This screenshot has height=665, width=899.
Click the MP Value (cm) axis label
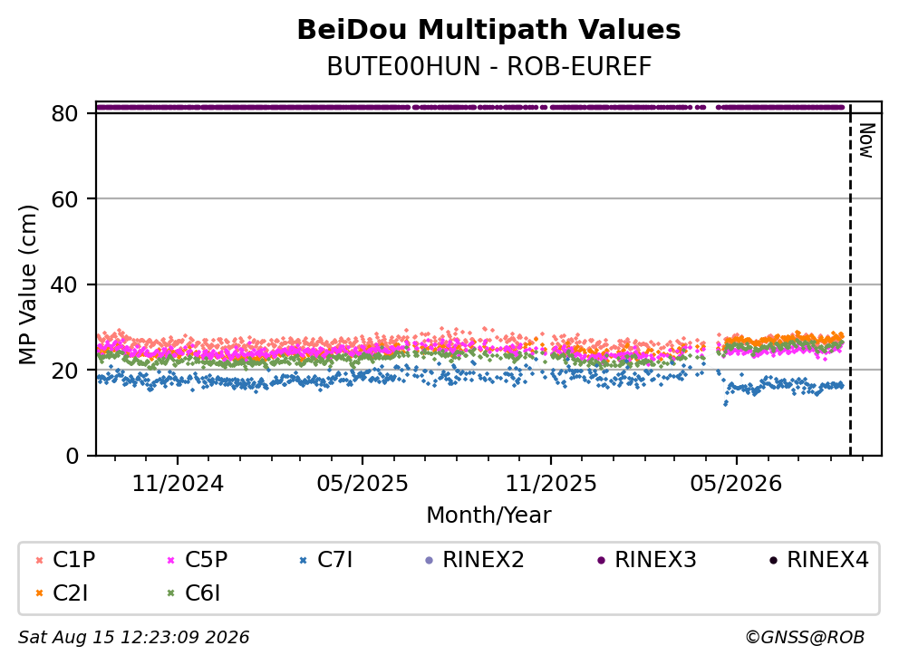(x=27, y=284)
